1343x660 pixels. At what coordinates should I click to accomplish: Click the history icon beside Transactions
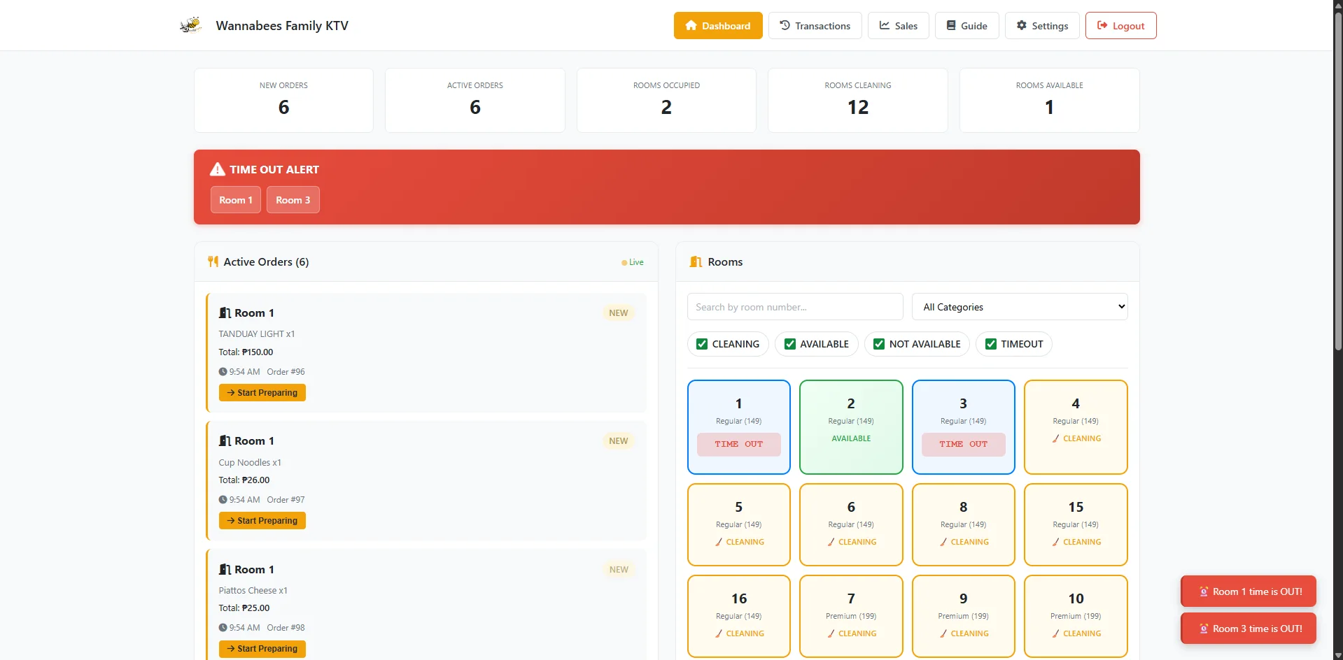point(785,25)
